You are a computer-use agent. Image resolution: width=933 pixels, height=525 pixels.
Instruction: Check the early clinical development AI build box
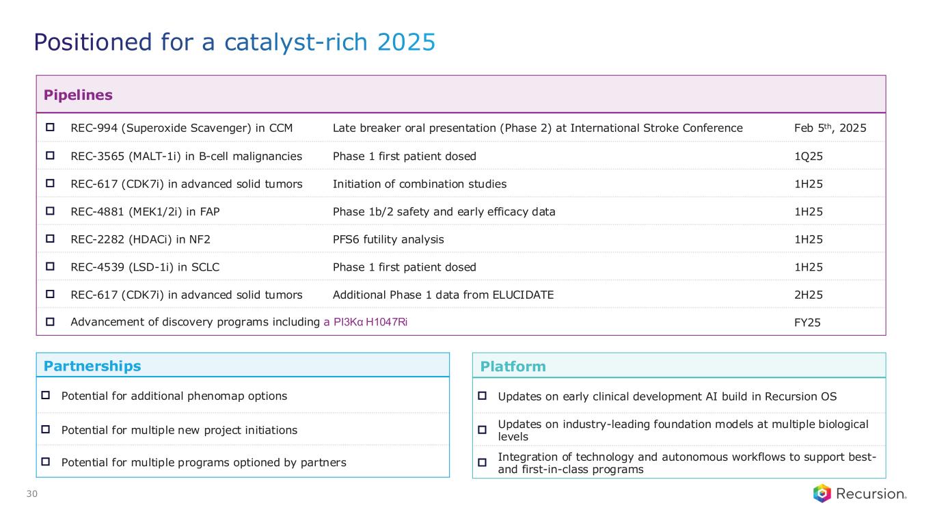coord(482,396)
